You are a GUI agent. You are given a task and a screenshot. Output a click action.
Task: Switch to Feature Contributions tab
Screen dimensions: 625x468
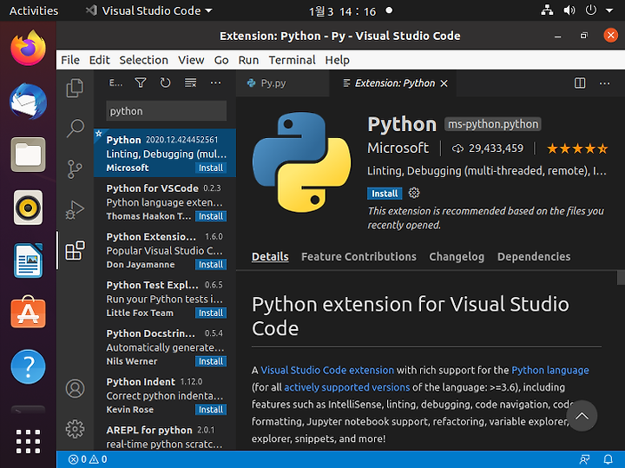359,257
